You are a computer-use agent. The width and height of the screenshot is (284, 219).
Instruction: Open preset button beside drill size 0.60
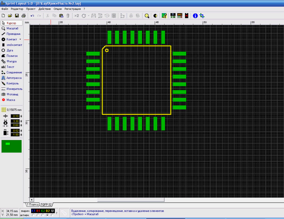[x=21, y=125]
